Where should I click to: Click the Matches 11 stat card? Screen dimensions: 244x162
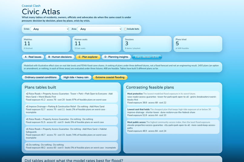click(46, 44)
